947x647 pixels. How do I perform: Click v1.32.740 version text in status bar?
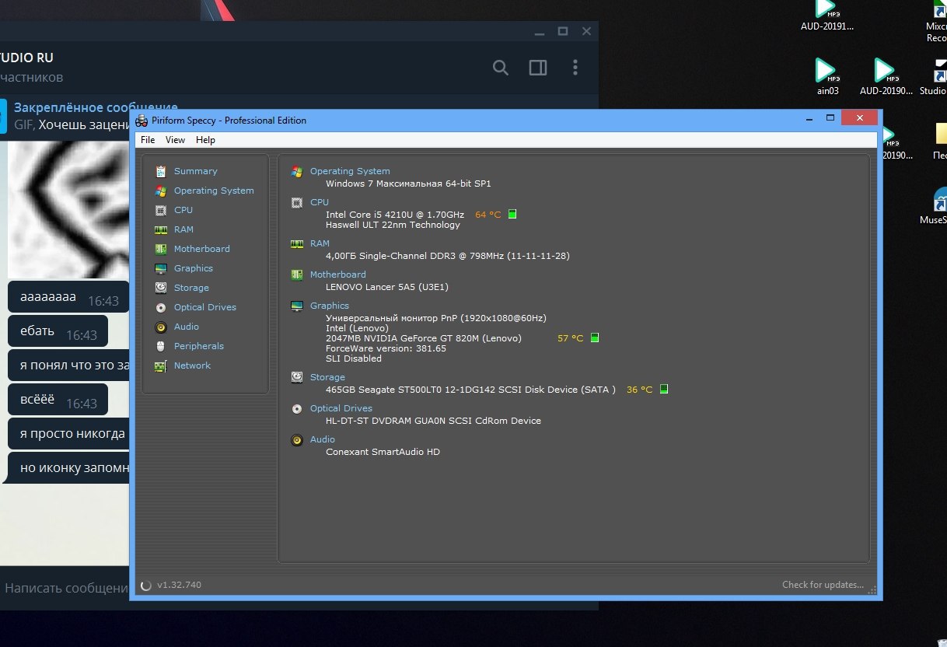click(x=179, y=585)
